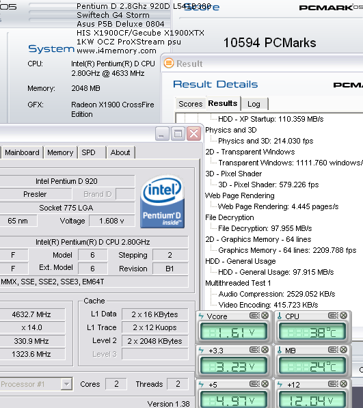Click the lightning icon beside +5
This screenshot has width=363, height=408.
(x=201, y=384)
